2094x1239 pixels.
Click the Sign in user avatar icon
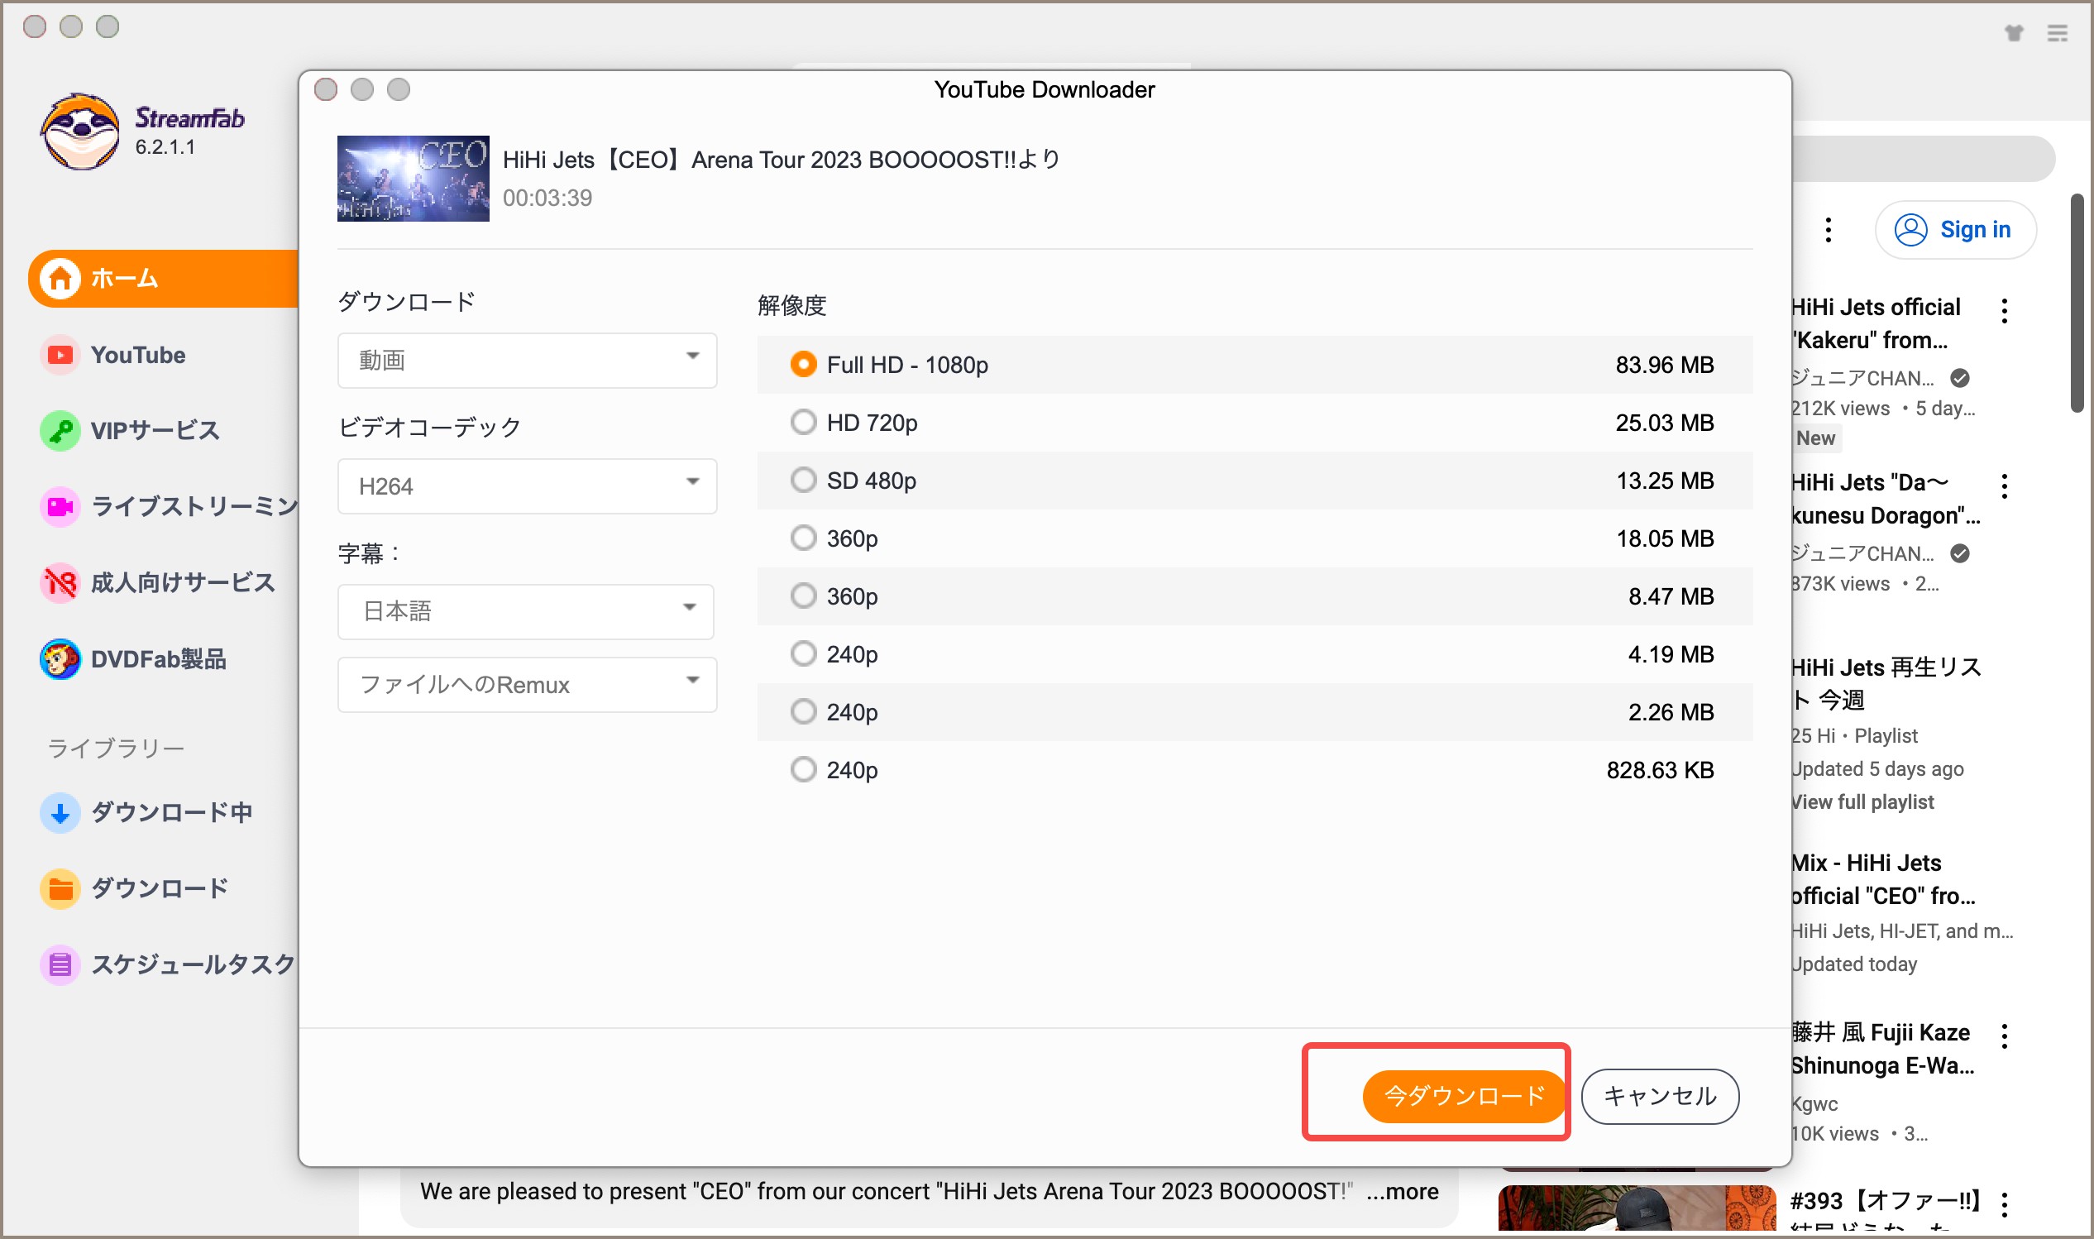click(1910, 230)
